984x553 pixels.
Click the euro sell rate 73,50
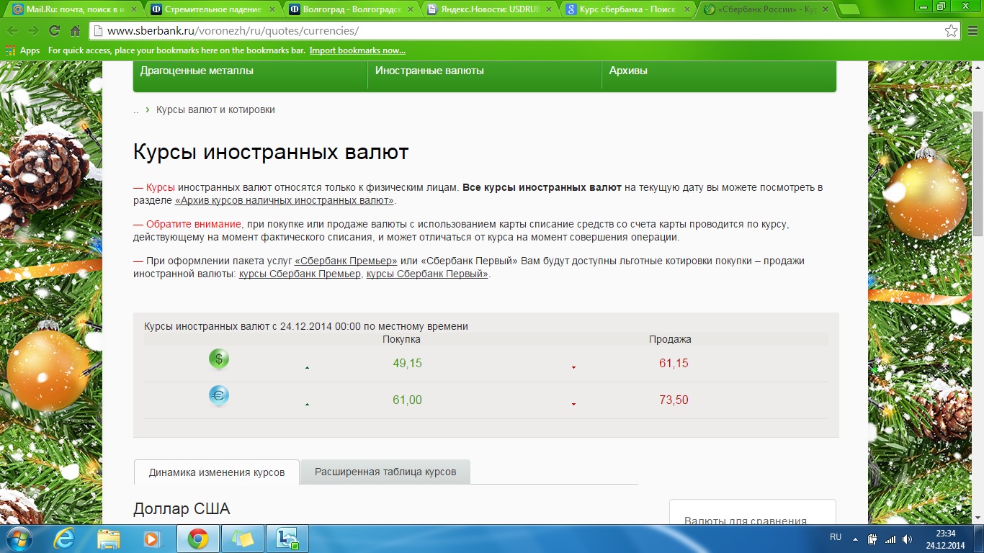674,400
